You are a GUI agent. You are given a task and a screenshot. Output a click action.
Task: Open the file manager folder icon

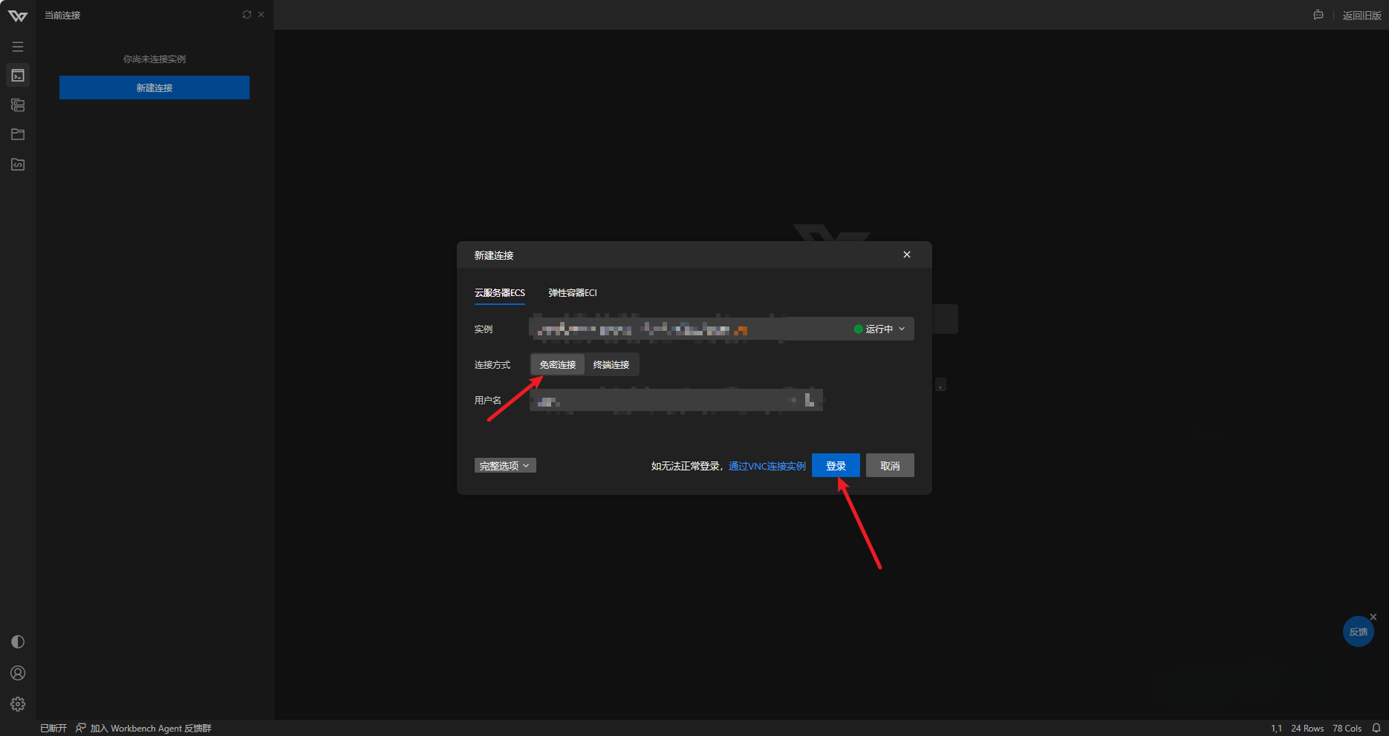pyautogui.click(x=18, y=134)
